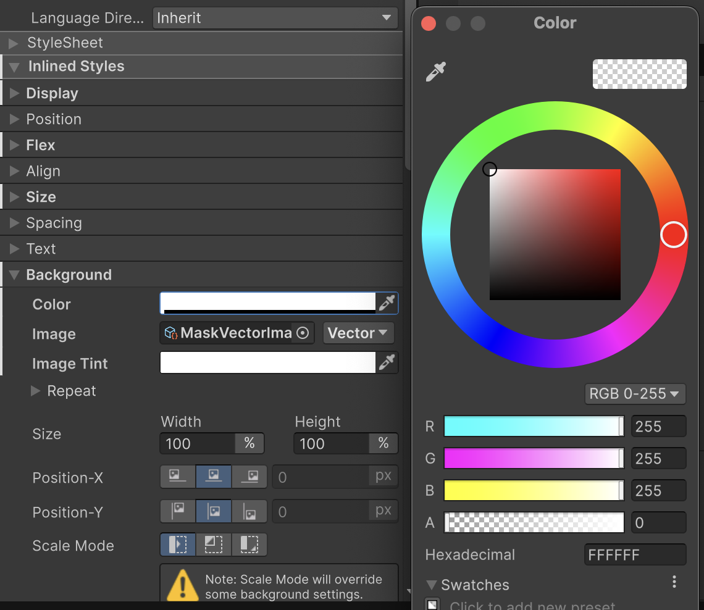Expand the StyleSheet section
The height and width of the screenshot is (610, 704).
click(14, 43)
